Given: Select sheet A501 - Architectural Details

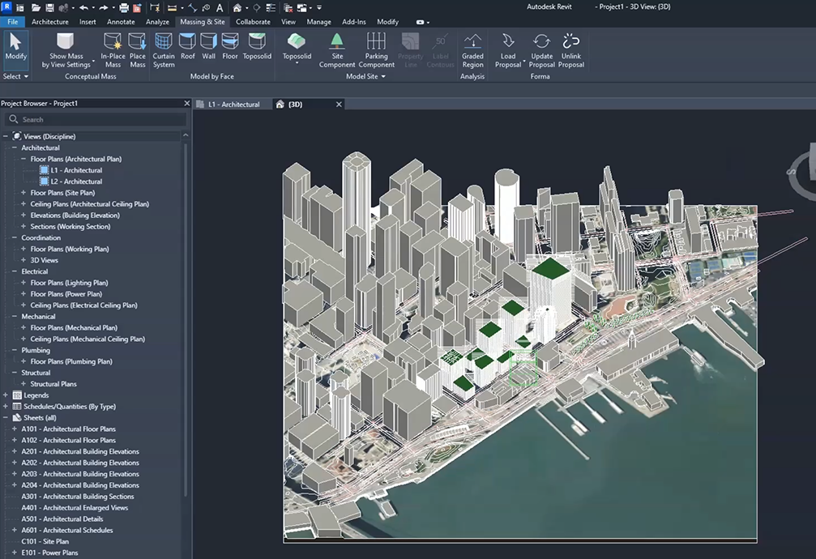Looking at the screenshot, I should tap(62, 519).
